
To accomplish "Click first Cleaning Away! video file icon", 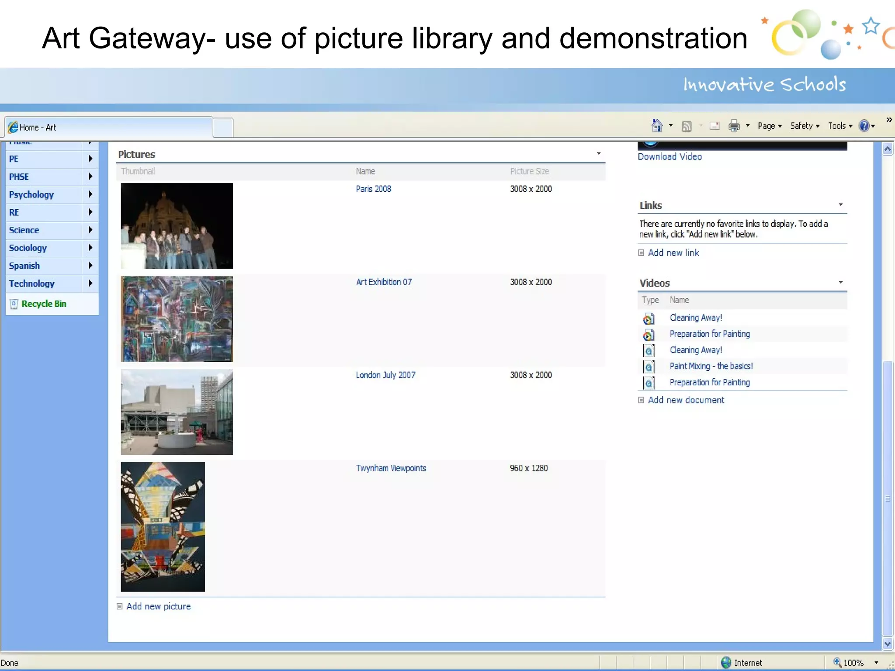I will [x=649, y=318].
